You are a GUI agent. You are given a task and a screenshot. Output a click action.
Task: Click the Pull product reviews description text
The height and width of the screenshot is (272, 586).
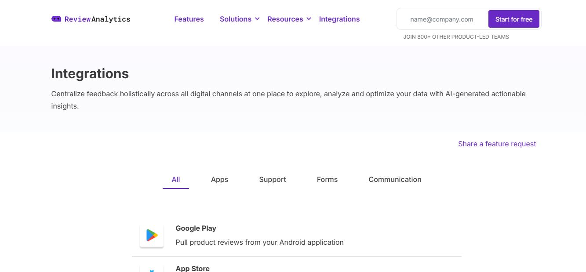(259, 242)
